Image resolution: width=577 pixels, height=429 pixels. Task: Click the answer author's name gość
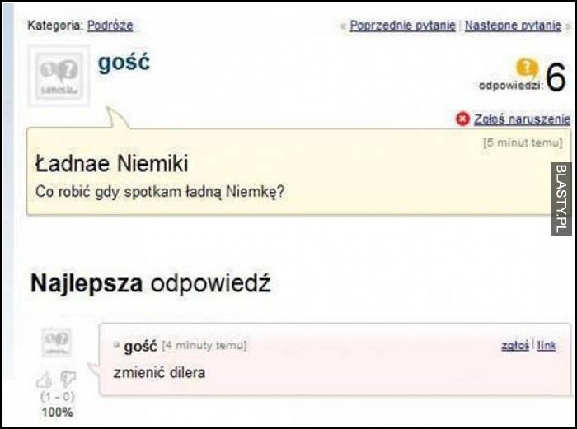(x=140, y=346)
